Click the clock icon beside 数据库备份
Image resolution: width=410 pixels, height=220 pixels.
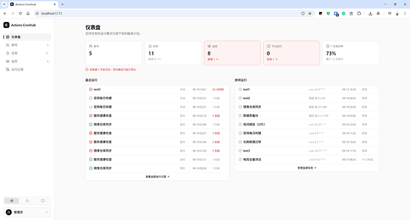point(240,115)
